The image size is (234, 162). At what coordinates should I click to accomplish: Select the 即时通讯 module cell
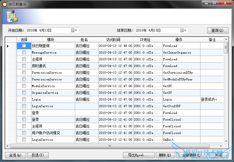[x=53, y=66]
